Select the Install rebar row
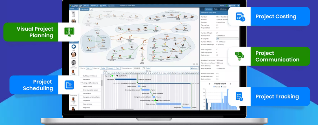The width and height of the screenshot is (318, 125). [x=90, y=93]
